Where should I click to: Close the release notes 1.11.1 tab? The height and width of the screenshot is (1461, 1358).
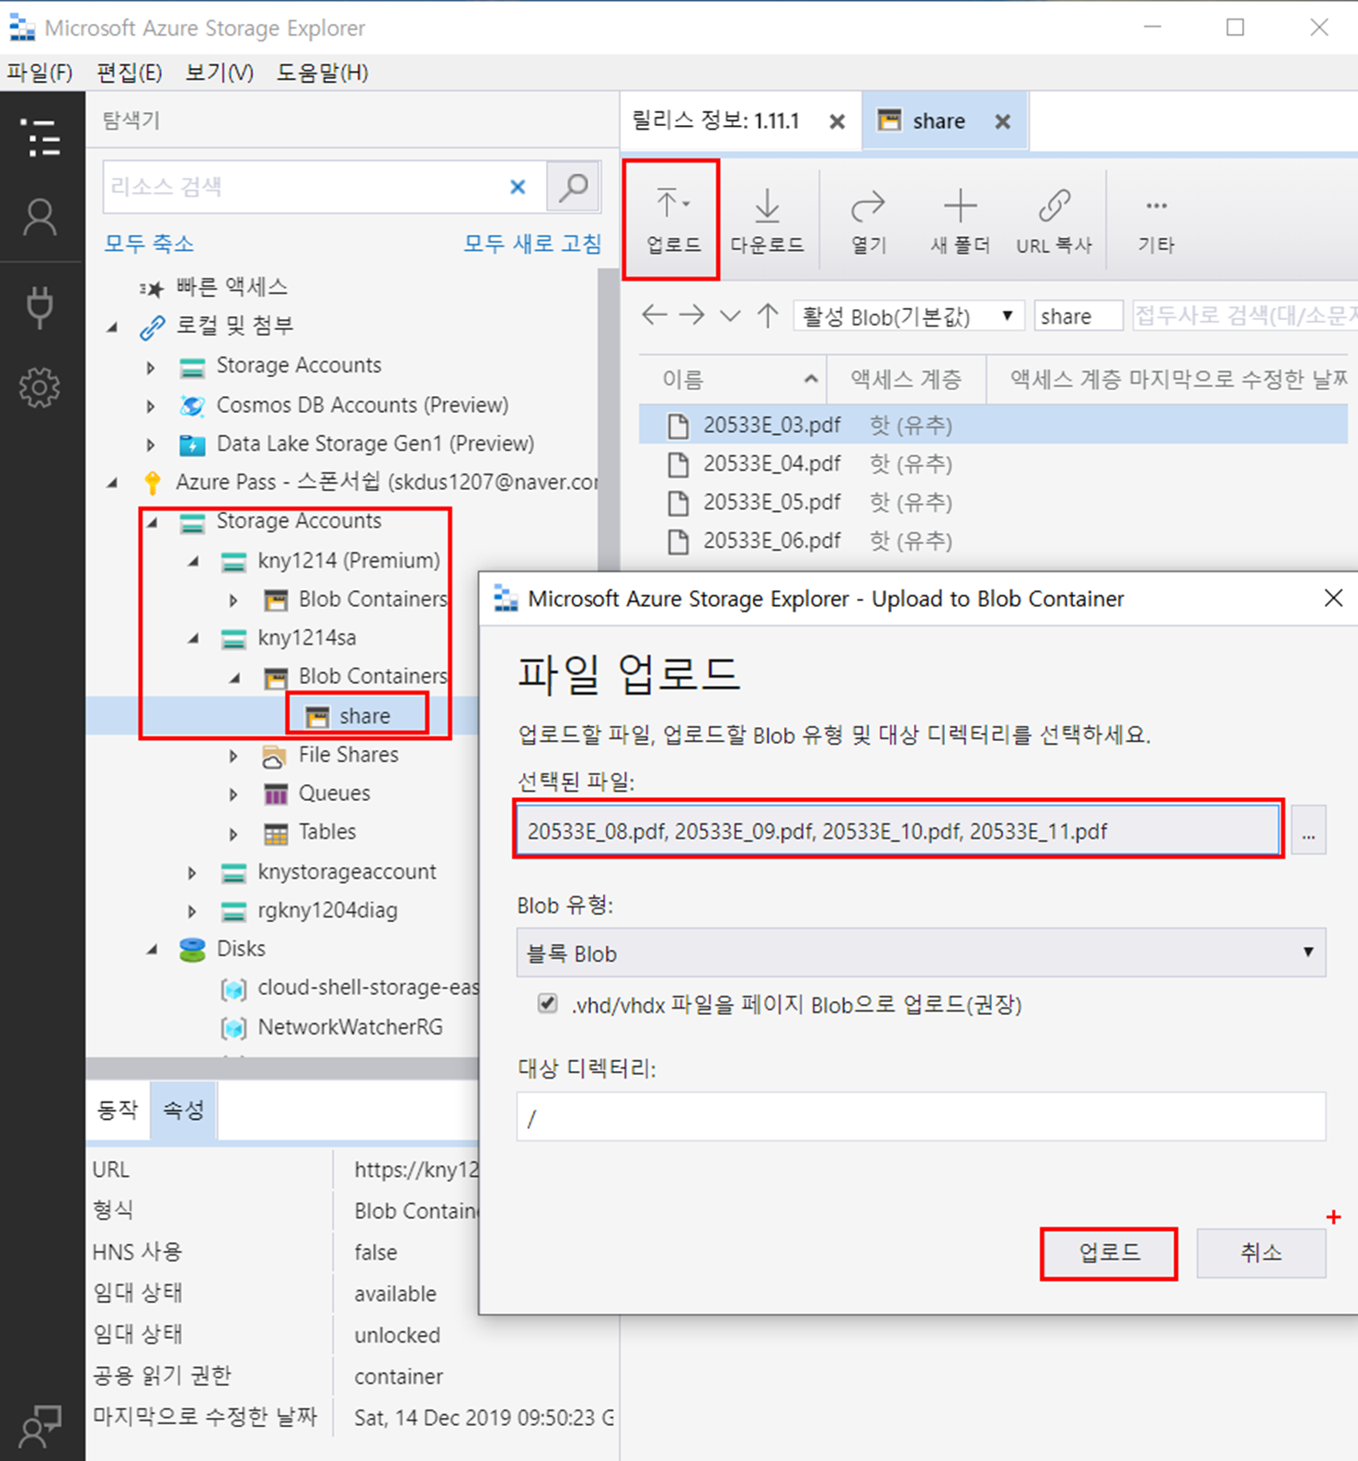(837, 121)
